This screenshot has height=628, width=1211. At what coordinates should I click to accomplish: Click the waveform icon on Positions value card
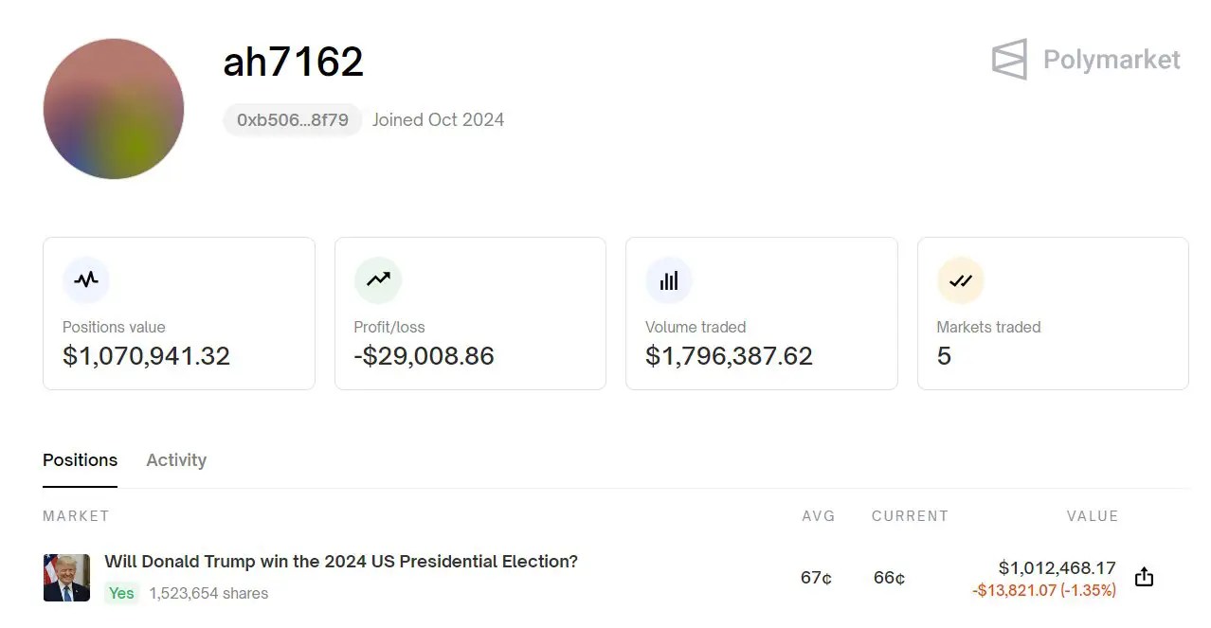pos(86,279)
